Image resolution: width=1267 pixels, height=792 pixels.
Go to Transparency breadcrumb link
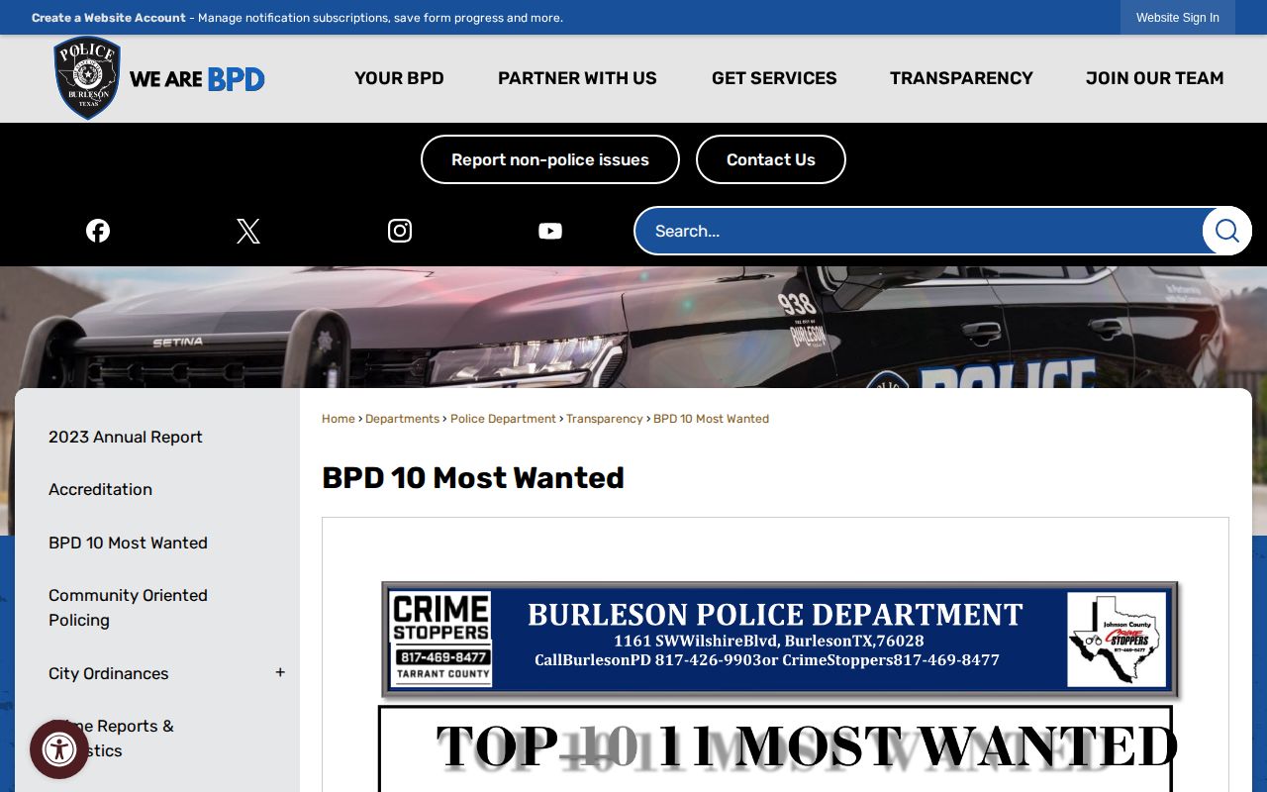[x=605, y=419]
